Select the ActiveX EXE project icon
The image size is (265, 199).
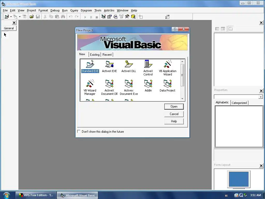tap(109, 66)
